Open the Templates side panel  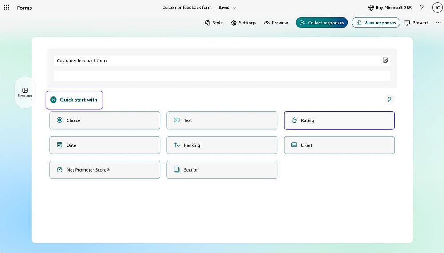point(25,92)
